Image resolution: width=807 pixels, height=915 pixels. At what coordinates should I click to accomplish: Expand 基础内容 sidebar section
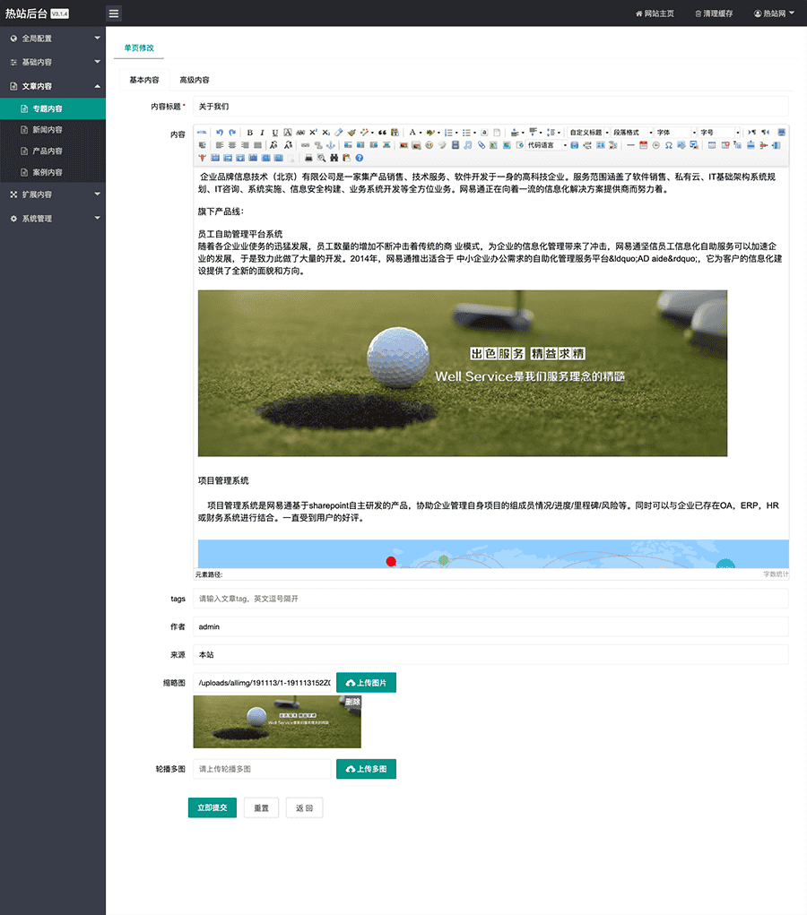coord(53,62)
